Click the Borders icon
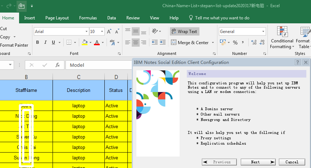Image resolution: width=311 pixels, height=168 pixels. tap(69, 42)
